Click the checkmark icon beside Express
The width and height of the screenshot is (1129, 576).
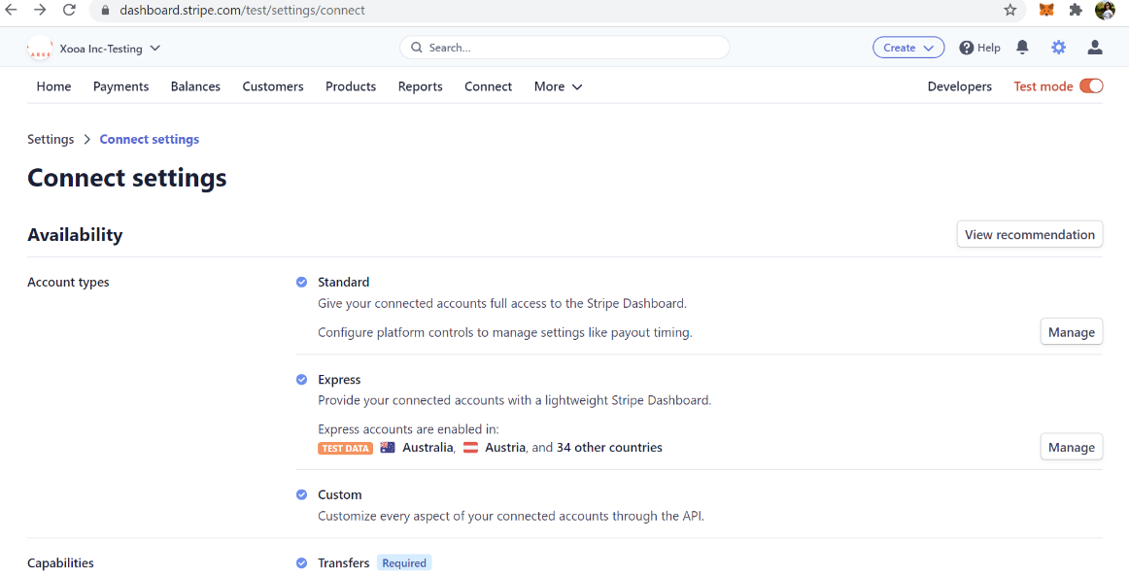pos(302,380)
